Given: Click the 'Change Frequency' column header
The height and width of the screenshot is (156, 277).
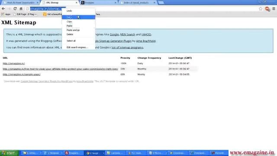Looking at the screenshot, I should [x=149, y=58].
